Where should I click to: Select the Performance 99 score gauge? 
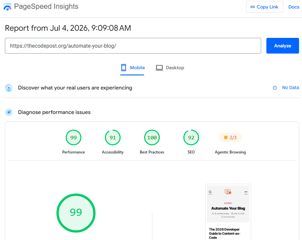pos(74,137)
